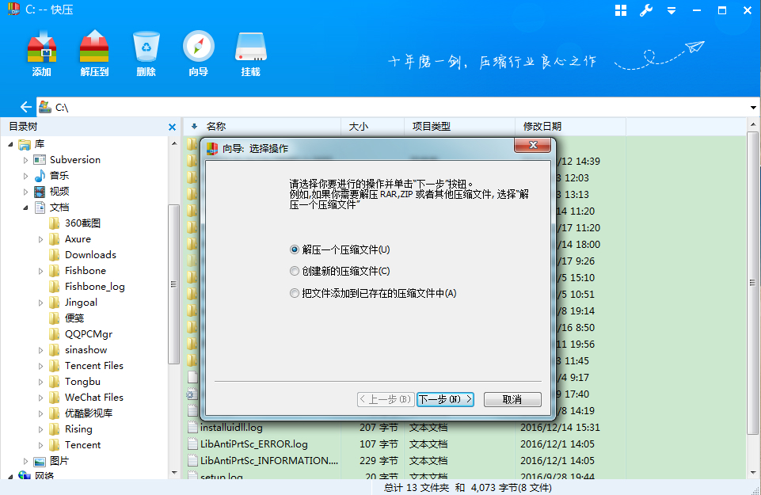Open the wrench settings icon in title bar
The image size is (761, 495).
click(645, 10)
